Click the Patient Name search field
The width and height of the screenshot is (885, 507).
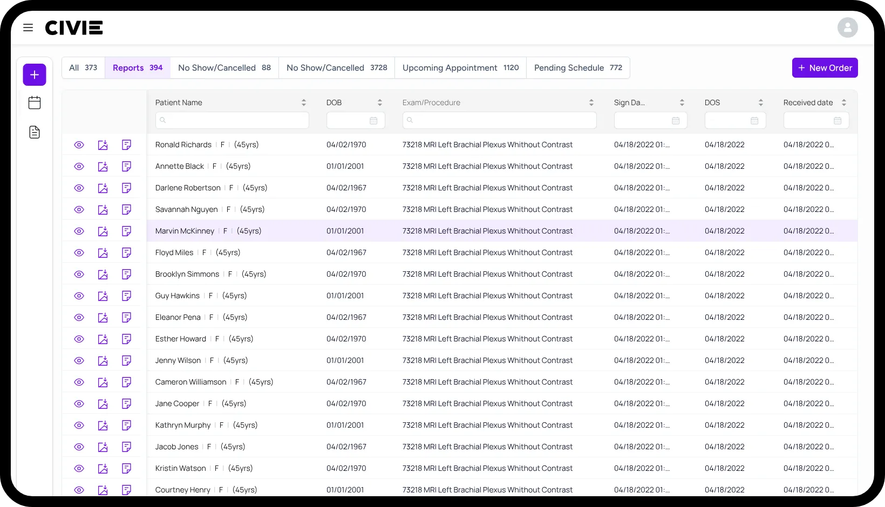(x=232, y=120)
